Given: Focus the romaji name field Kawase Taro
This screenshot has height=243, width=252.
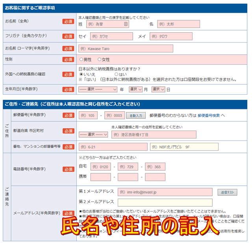Looking at the screenshot, I should tap(126, 49).
